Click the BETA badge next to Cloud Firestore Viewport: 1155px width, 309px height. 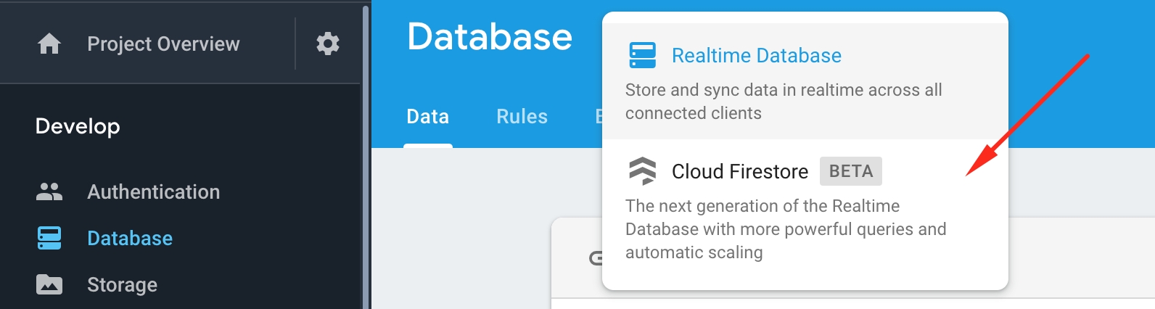(x=851, y=171)
